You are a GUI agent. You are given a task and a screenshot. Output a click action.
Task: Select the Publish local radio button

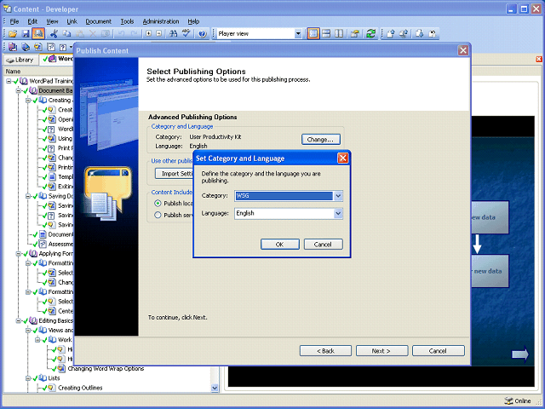(x=158, y=203)
